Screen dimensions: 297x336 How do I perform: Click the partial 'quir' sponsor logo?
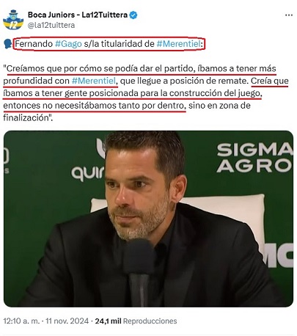click(88, 173)
